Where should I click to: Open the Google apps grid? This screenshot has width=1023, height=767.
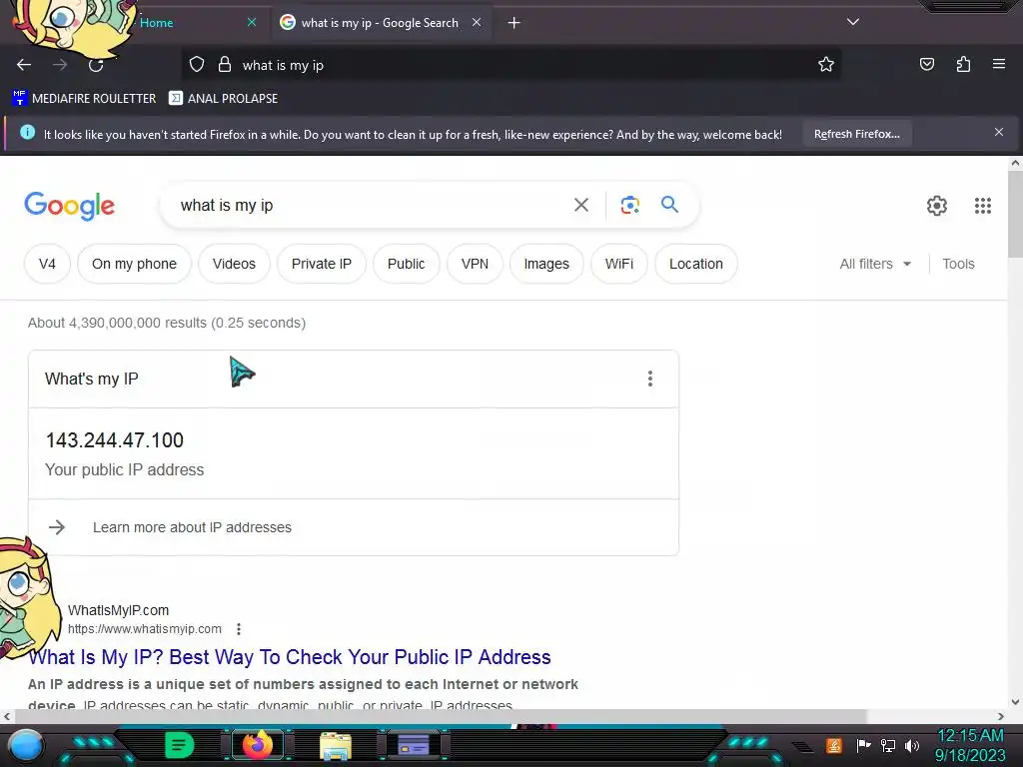click(x=983, y=206)
